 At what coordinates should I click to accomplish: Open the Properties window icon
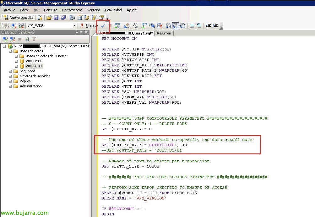(x=101, y=18)
